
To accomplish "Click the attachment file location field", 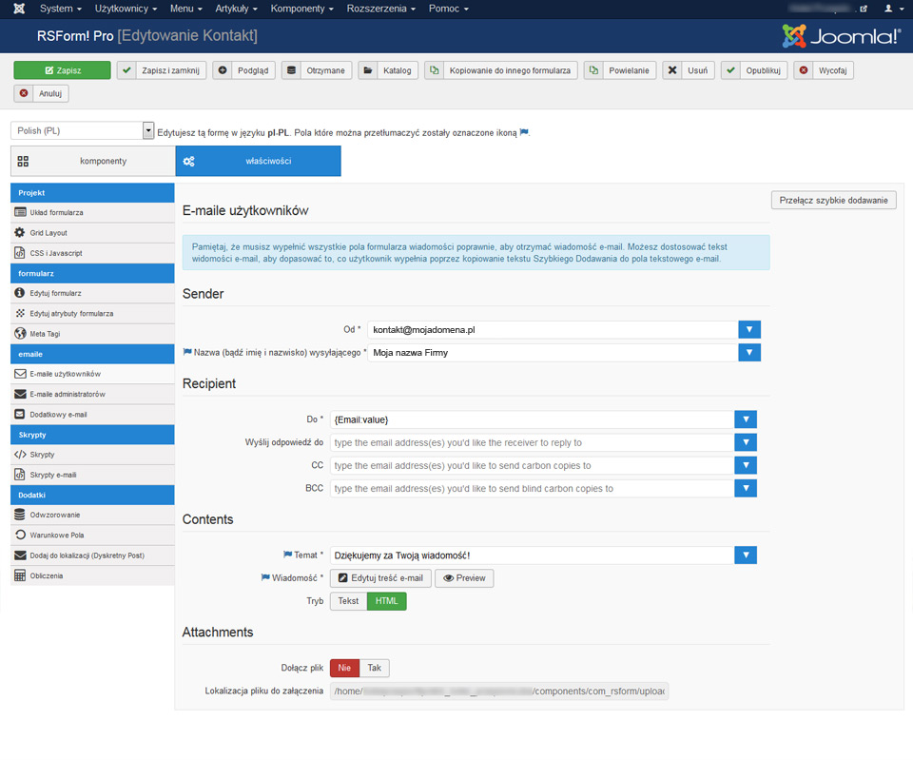I will coord(499,692).
